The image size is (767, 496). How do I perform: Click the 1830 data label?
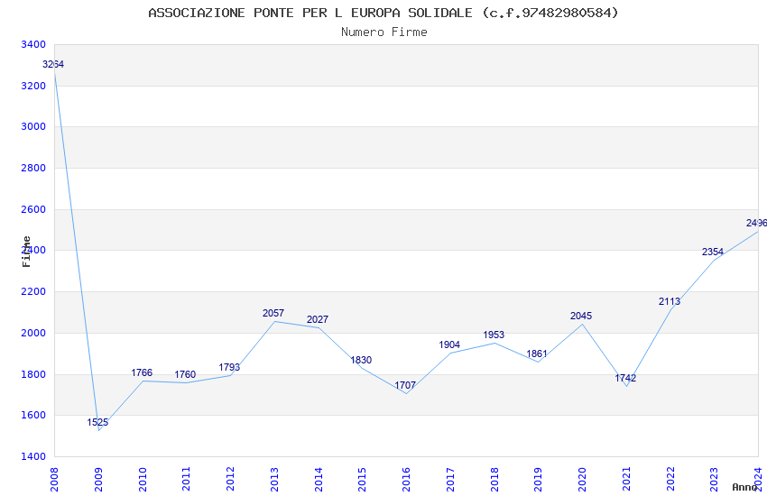pos(361,360)
